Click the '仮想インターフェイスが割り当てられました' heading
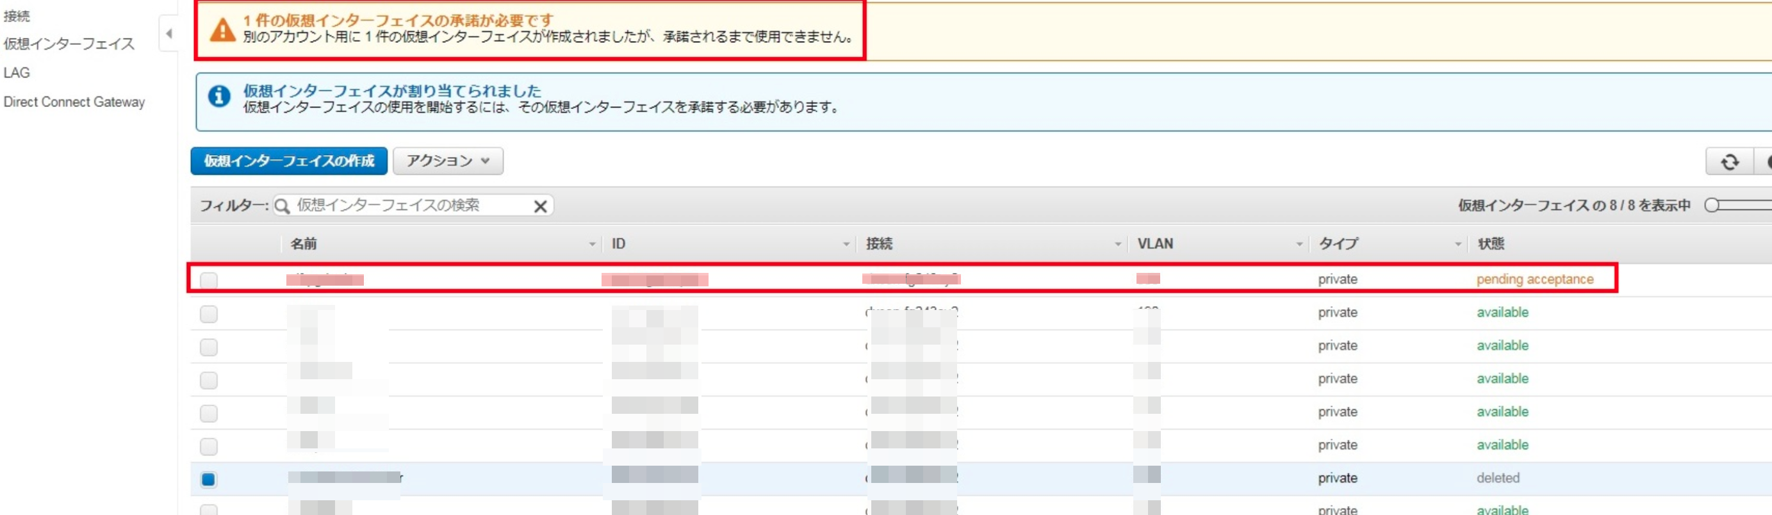 pos(392,91)
